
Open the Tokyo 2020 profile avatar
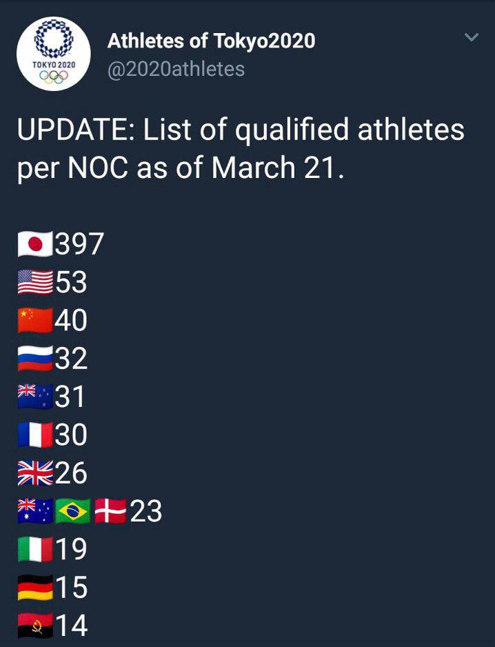tap(53, 54)
